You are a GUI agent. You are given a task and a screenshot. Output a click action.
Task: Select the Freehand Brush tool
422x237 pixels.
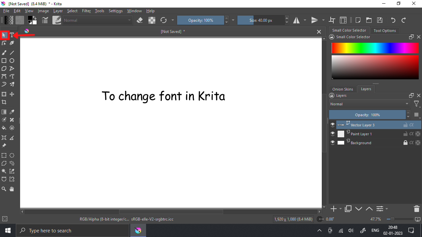click(x=4, y=53)
